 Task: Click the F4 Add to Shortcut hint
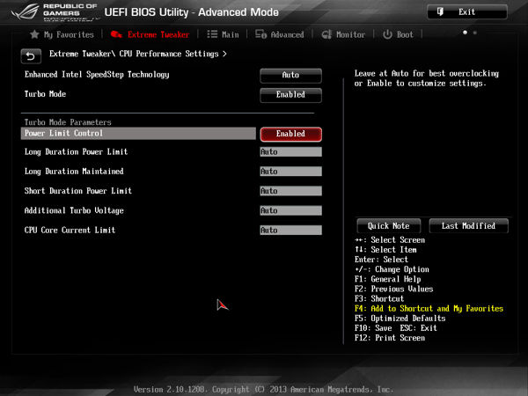(429, 309)
